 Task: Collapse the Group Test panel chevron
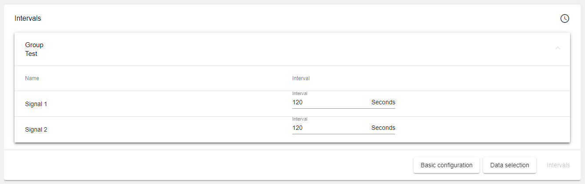[x=558, y=48]
